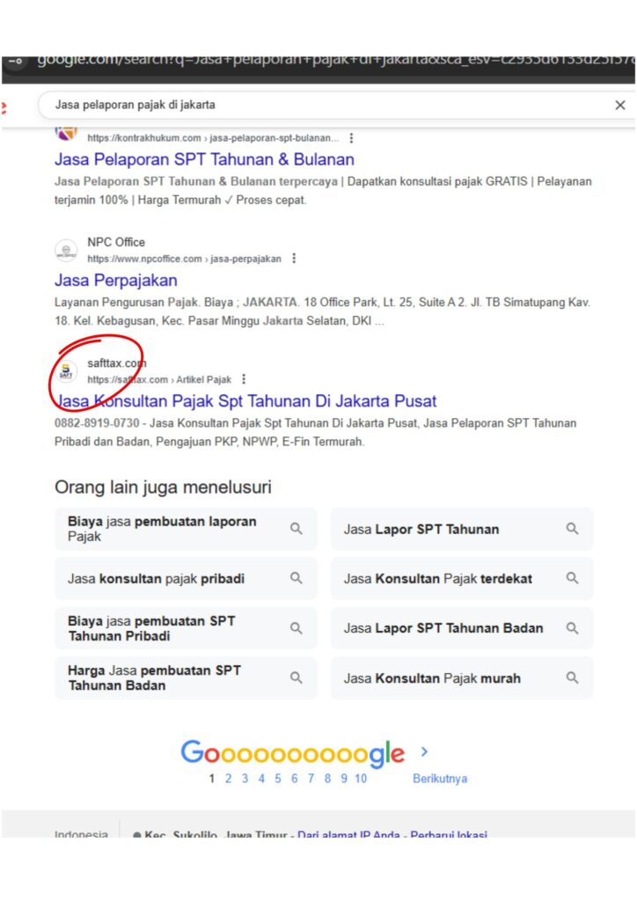The width and height of the screenshot is (637, 901).
Task: Click magnifier icon beside Jasa Konsultan Pajak murah
Action: pos(572,678)
